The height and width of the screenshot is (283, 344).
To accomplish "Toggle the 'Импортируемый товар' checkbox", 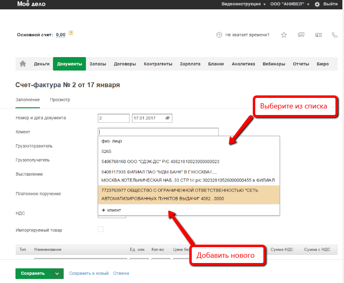I will point(101,230).
